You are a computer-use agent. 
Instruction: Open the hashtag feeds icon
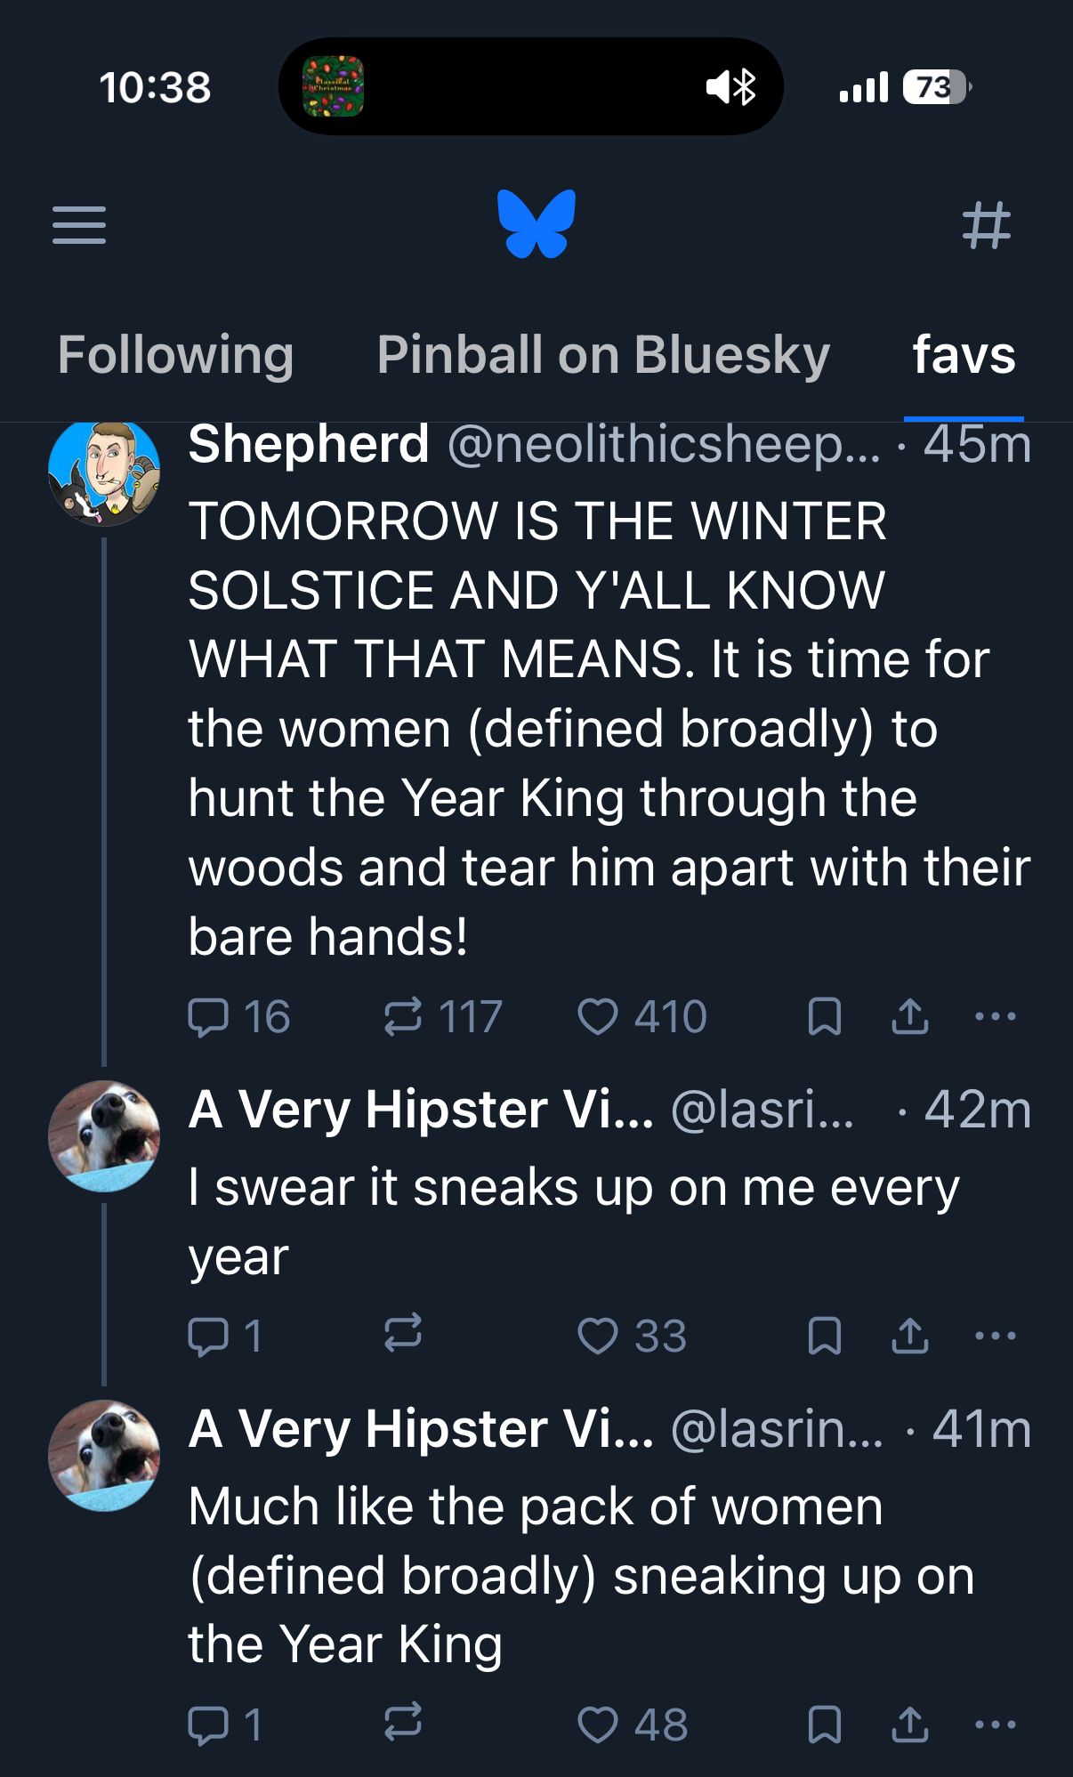987,225
